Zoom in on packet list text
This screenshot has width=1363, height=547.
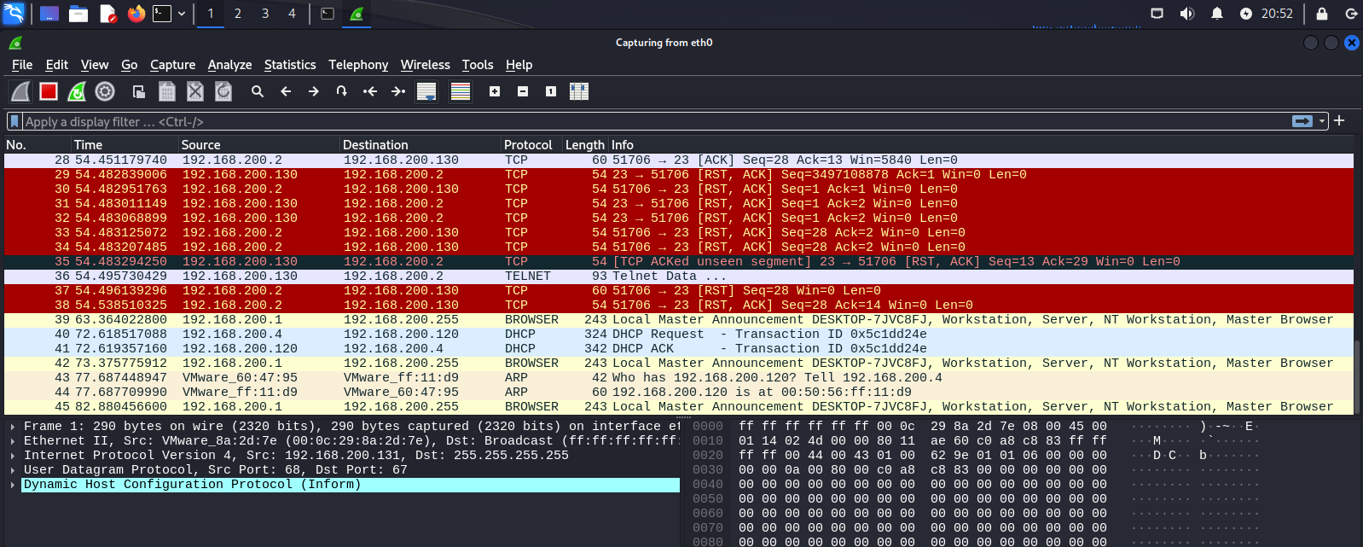click(x=495, y=91)
